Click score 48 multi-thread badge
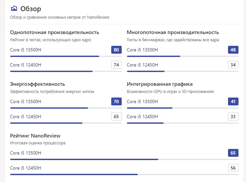 point(233,50)
